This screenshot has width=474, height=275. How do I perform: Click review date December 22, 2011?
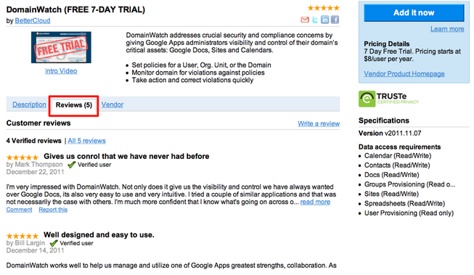(35, 172)
